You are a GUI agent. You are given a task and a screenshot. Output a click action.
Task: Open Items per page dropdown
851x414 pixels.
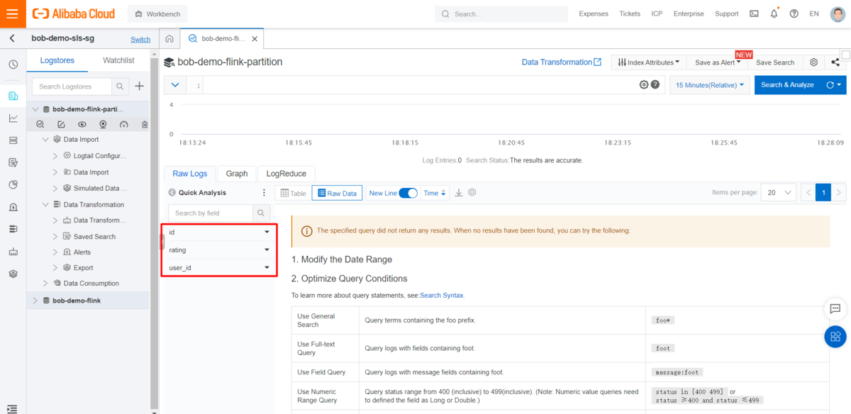[778, 193]
